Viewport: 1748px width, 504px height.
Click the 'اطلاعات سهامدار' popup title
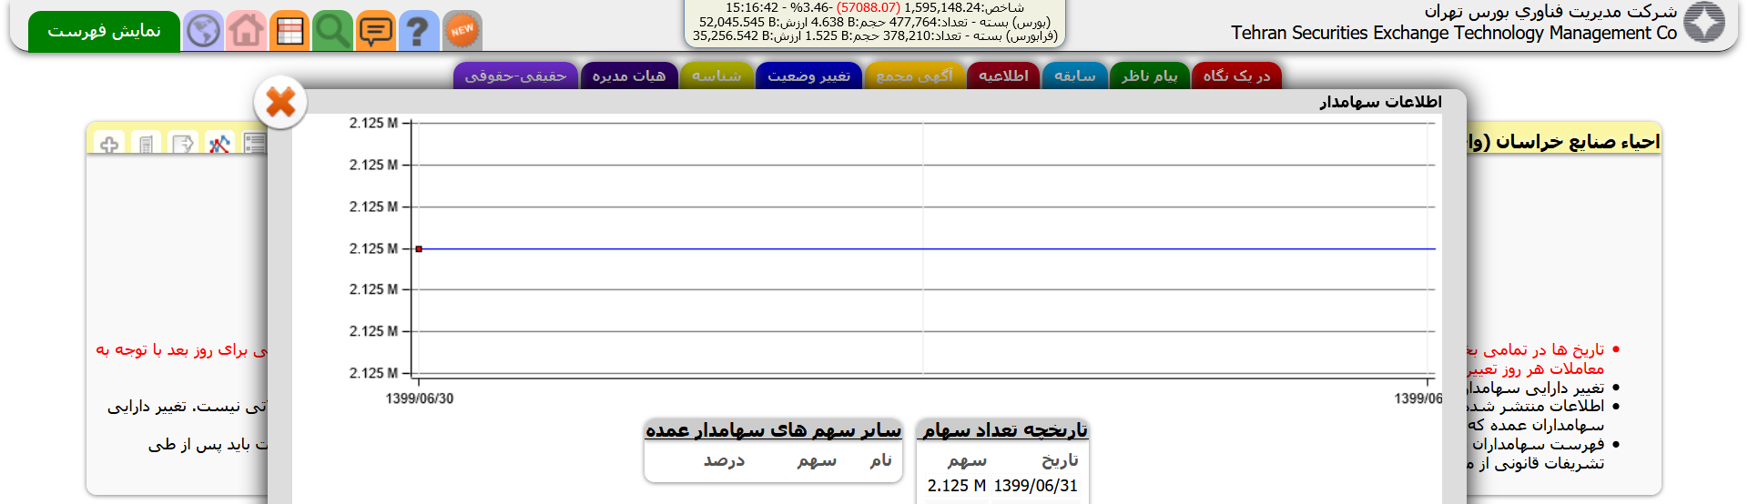1380,102
